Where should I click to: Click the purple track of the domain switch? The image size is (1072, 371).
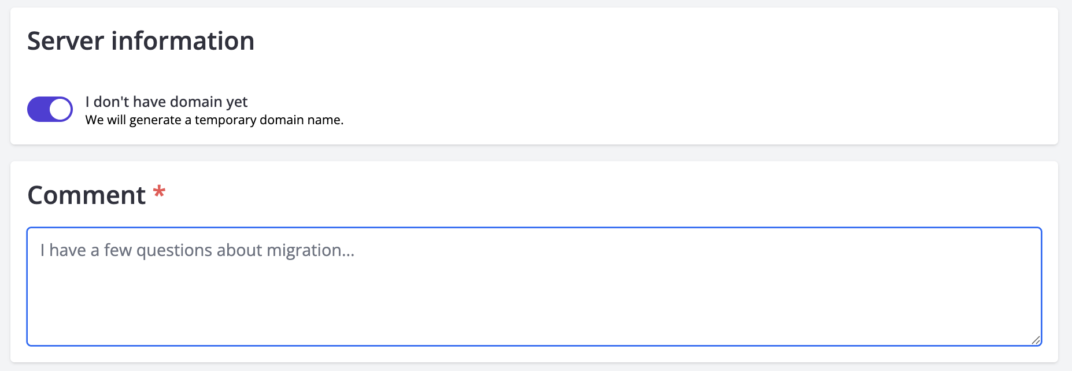click(38, 109)
